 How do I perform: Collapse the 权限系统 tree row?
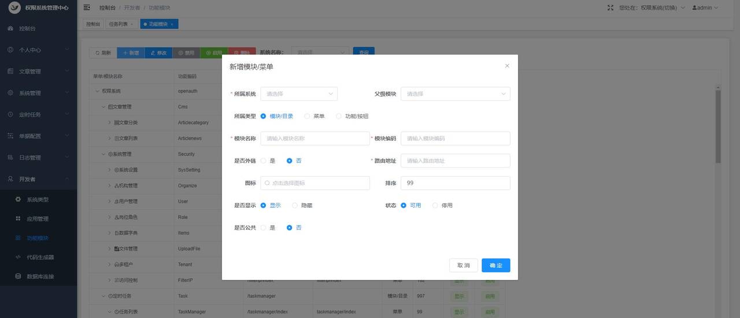[97, 91]
